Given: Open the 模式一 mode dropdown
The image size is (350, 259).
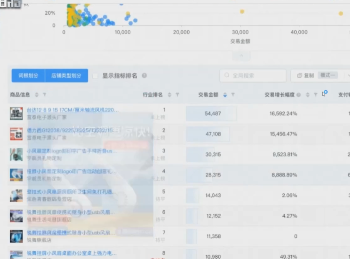Looking at the screenshot, I should click(x=328, y=75).
